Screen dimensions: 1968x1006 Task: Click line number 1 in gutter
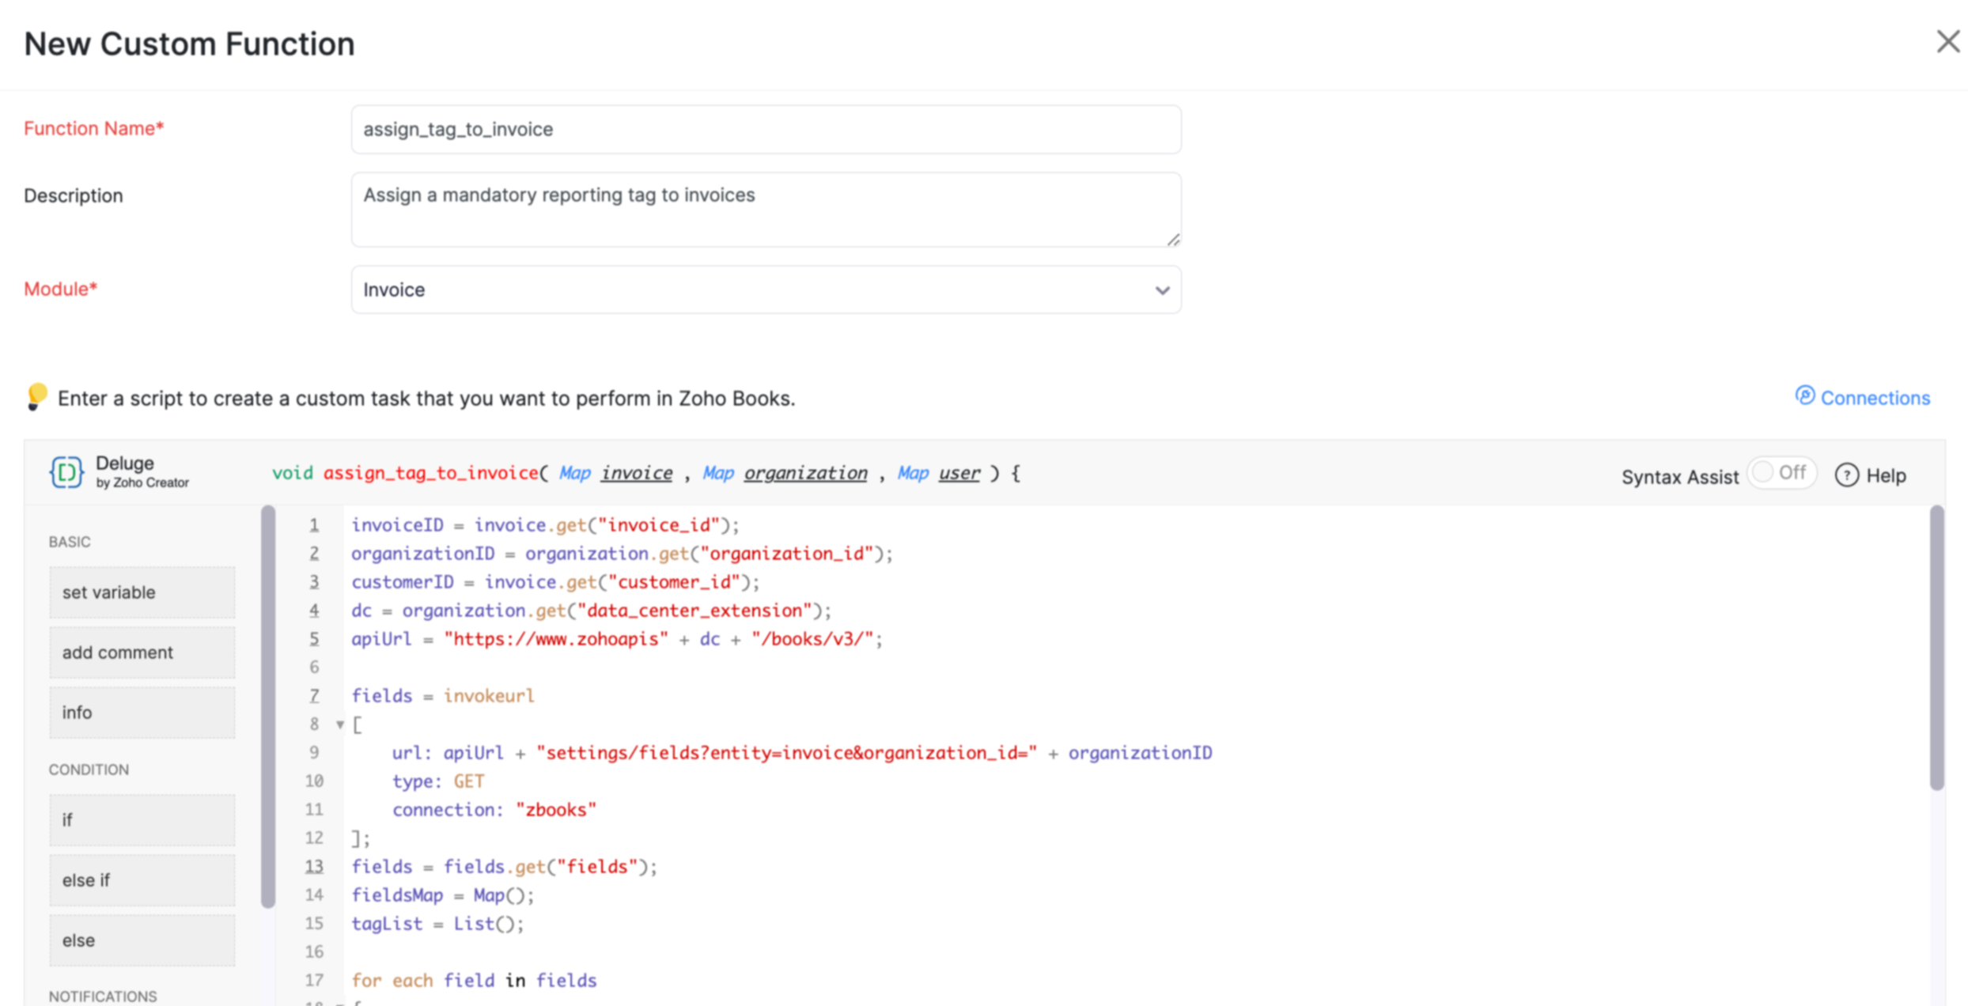coord(314,525)
